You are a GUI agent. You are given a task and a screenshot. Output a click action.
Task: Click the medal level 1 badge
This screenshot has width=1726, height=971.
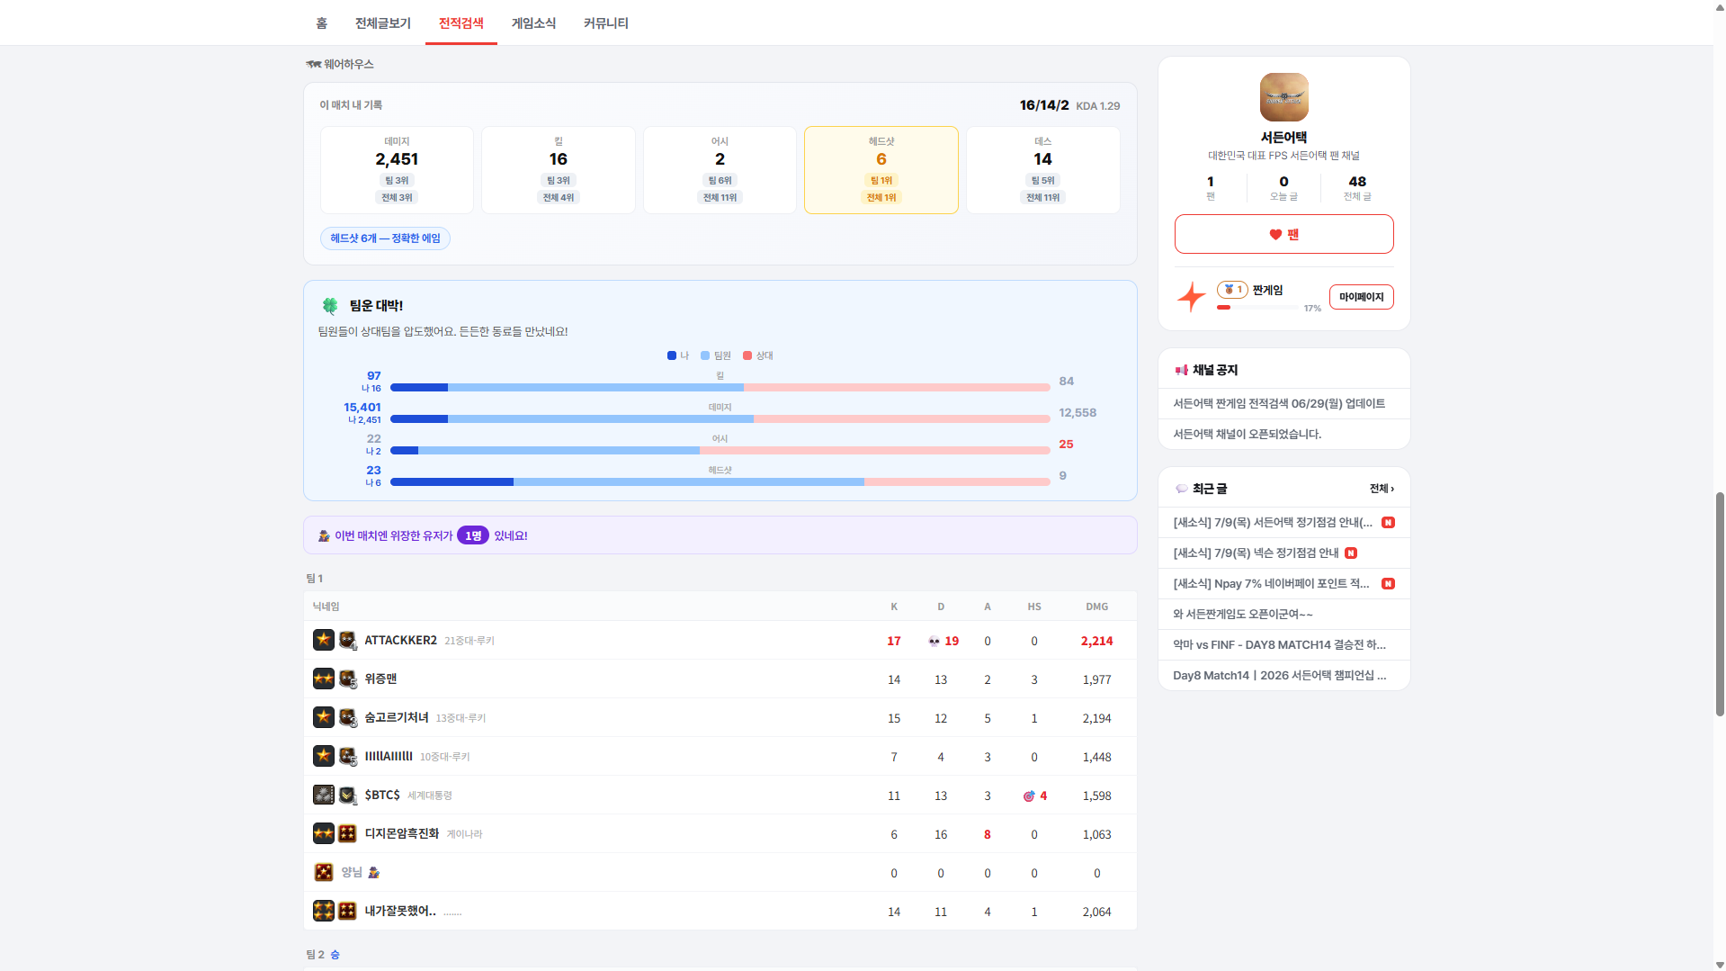(x=1232, y=290)
